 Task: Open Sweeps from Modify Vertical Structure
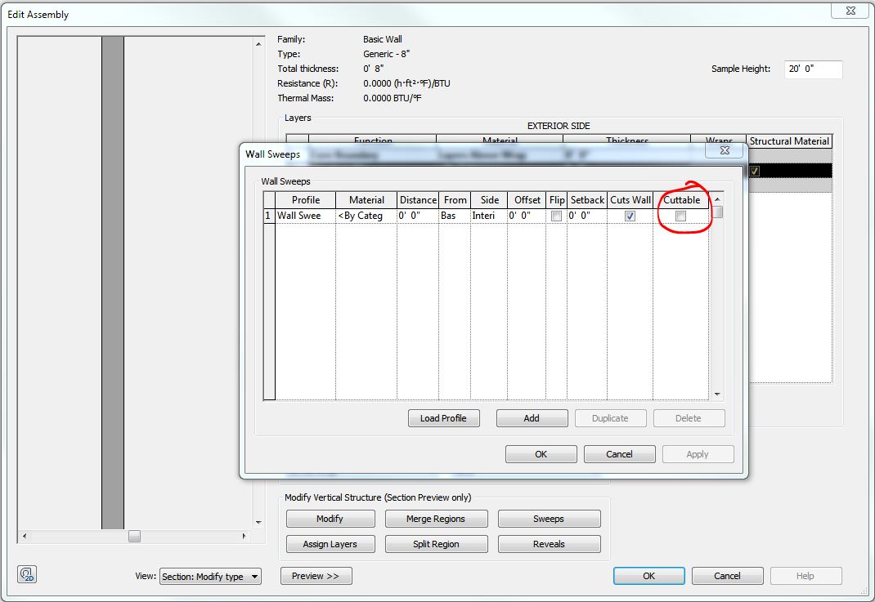(x=549, y=519)
